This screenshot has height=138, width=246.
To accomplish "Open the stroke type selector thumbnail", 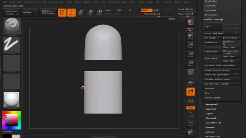I will point(12,45).
